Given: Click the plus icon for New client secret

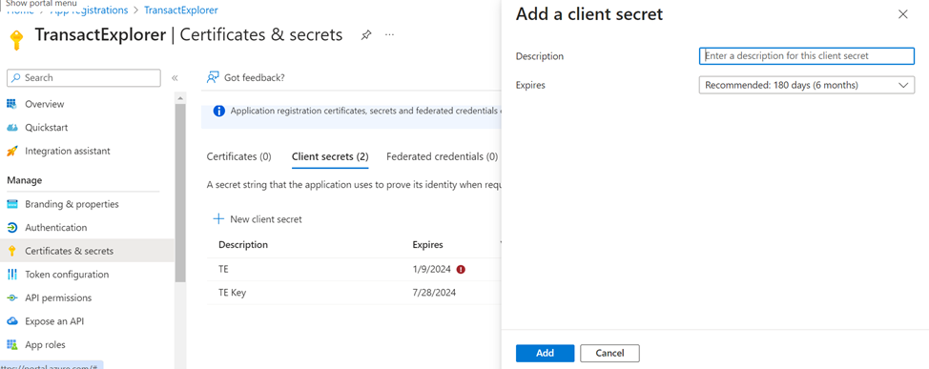Looking at the screenshot, I should pyautogui.click(x=218, y=219).
